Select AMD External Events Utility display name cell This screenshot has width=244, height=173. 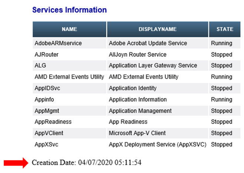pyautogui.click(x=158, y=77)
